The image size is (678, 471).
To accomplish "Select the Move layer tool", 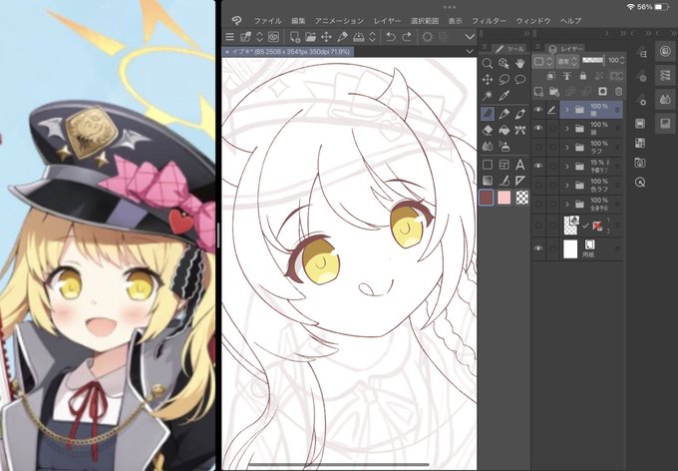I will 488,80.
